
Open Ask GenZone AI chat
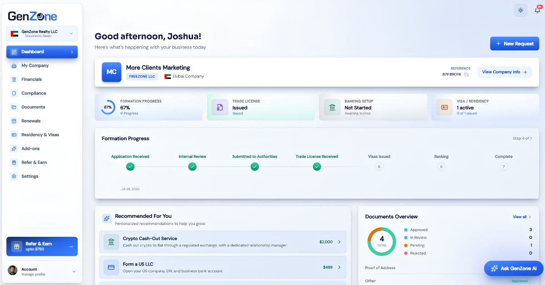(514, 268)
